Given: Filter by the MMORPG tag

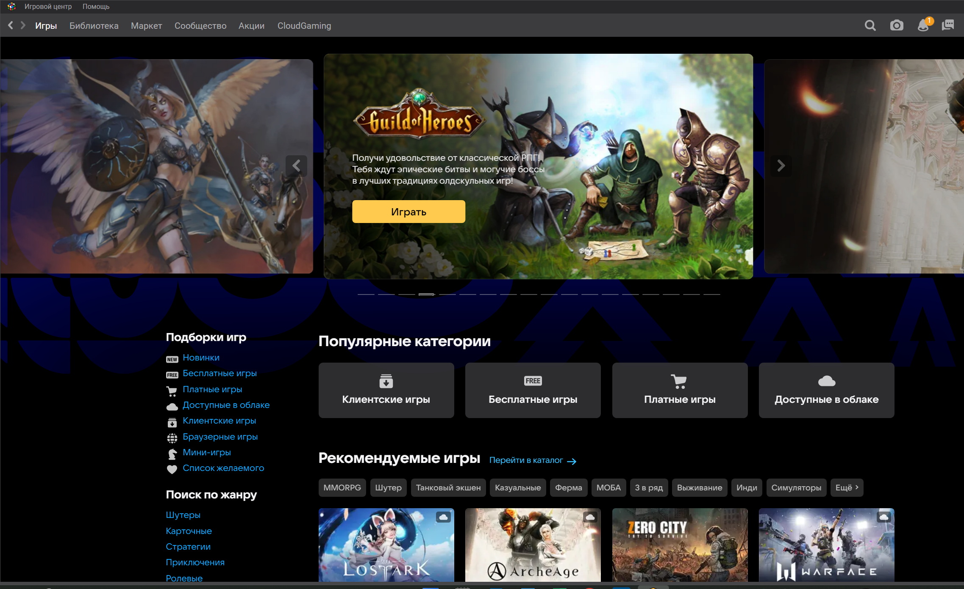Looking at the screenshot, I should pos(342,487).
